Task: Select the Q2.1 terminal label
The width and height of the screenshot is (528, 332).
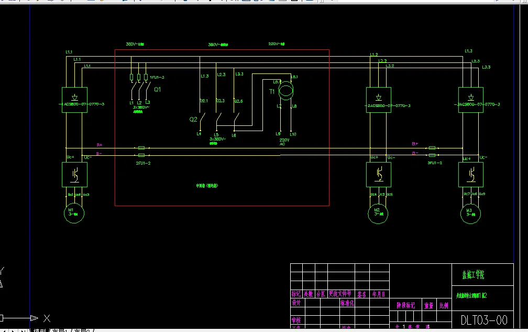Action: (x=204, y=101)
